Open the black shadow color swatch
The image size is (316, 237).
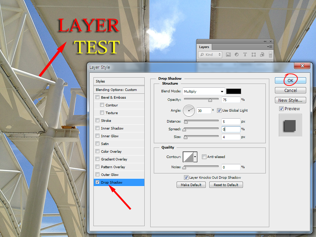pos(233,91)
